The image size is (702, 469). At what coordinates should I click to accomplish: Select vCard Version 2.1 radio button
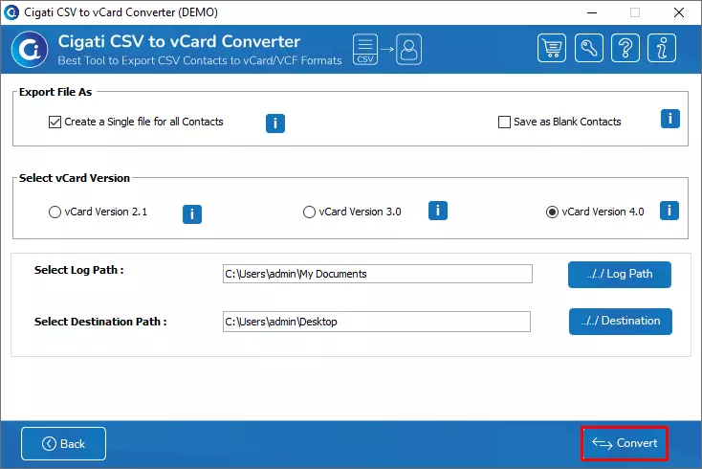pyautogui.click(x=55, y=212)
